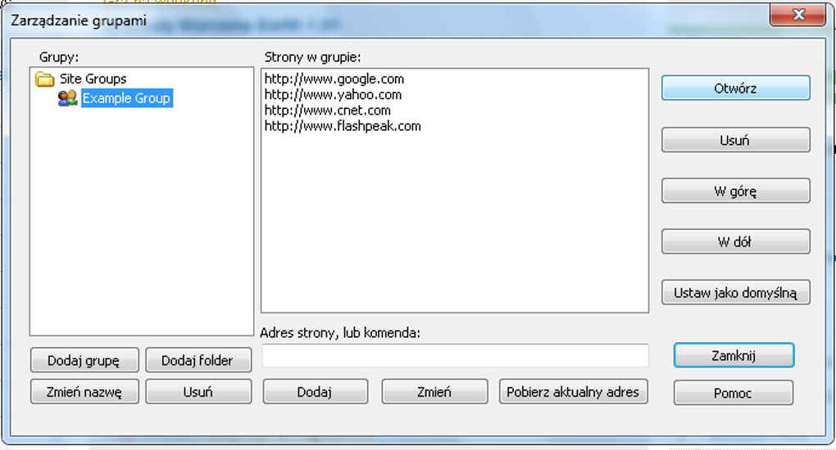Close dialog with the Zamknij button
This screenshot has height=450, width=836.
[x=734, y=355]
